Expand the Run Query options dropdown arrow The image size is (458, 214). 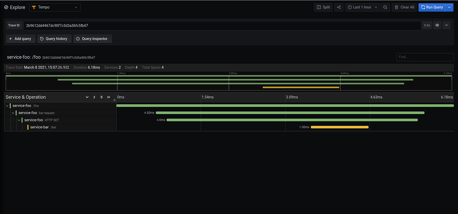pyautogui.click(x=449, y=7)
